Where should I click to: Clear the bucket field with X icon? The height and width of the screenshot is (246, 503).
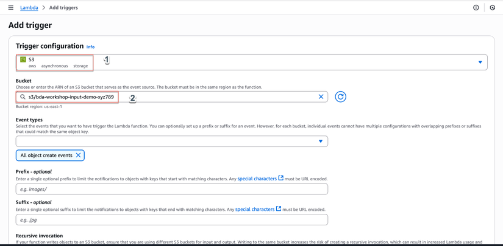(x=321, y=97)
